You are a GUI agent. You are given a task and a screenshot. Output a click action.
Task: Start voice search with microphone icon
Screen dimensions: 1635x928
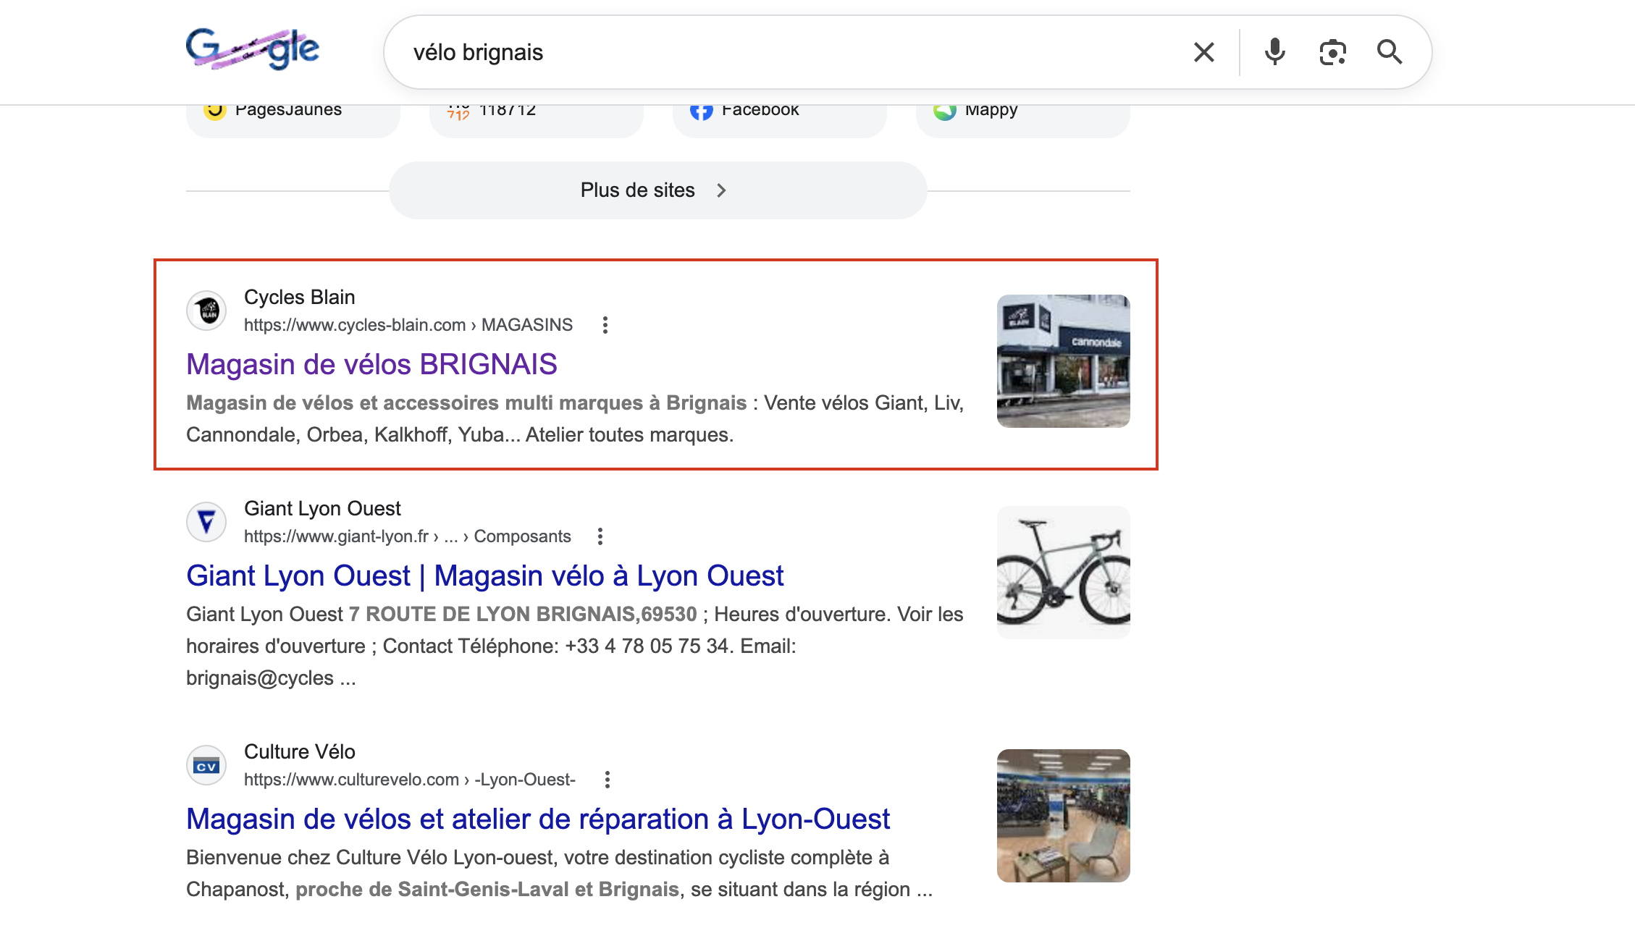coord(1274,52)
